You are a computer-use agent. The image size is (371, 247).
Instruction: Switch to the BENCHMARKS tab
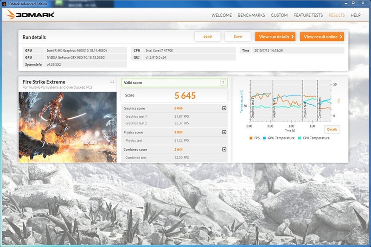(x=251, y=15)
